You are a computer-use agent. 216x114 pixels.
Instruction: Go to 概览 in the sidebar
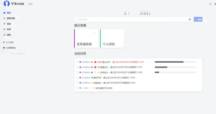tap(9, 13)
